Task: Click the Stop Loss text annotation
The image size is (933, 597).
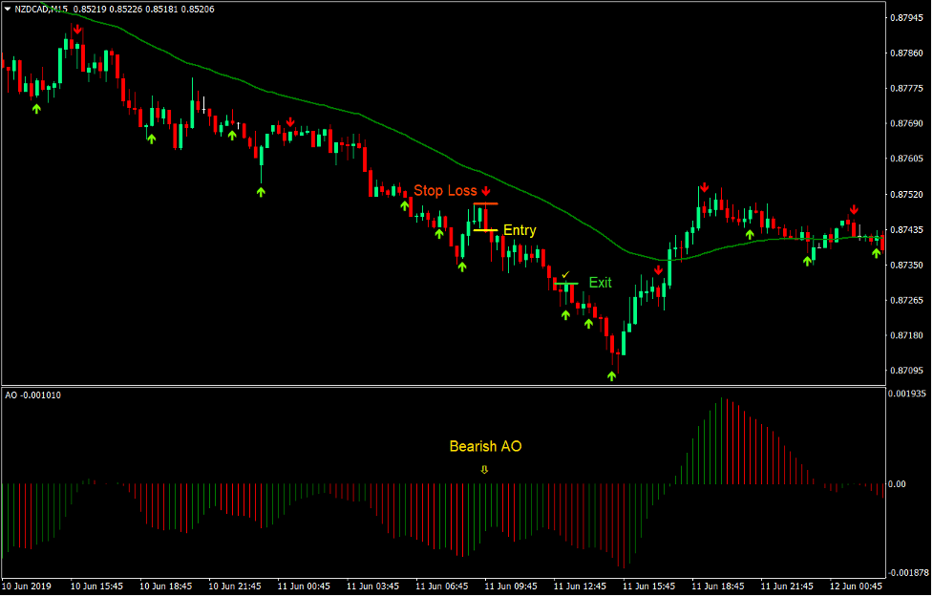Action: 447,191
